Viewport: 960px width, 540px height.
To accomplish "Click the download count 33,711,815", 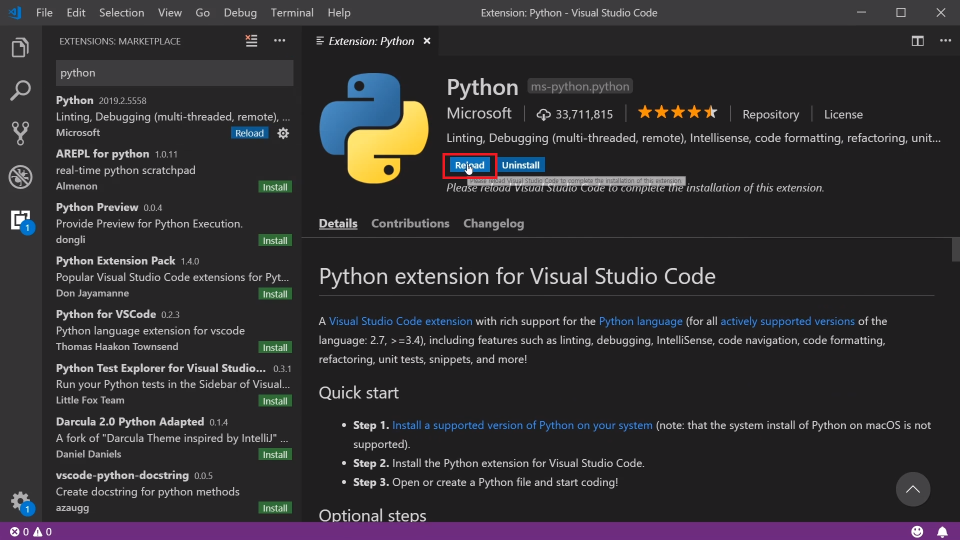I will pos(574,114).
